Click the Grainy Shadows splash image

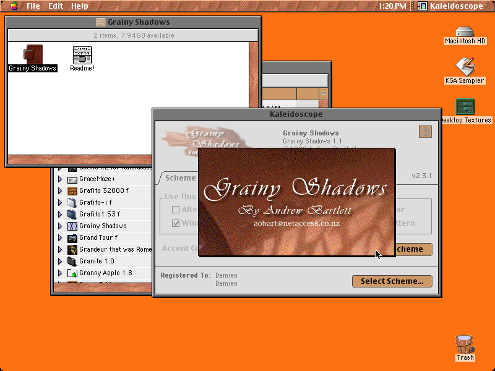296,202
